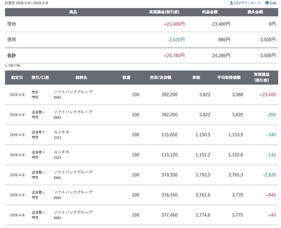Click the 取引/口座 column header
Viewport: 281px width, 228px height.
(x=40, y=78)
